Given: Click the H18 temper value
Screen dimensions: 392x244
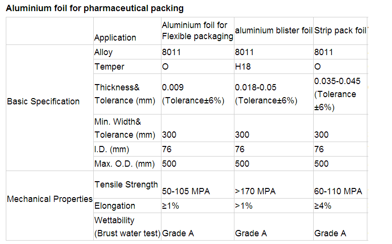Looking at the screenshot, I should (243, 67).
